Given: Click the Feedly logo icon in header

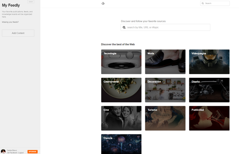Looking at the screenshot, I should (x=103, y=3).
